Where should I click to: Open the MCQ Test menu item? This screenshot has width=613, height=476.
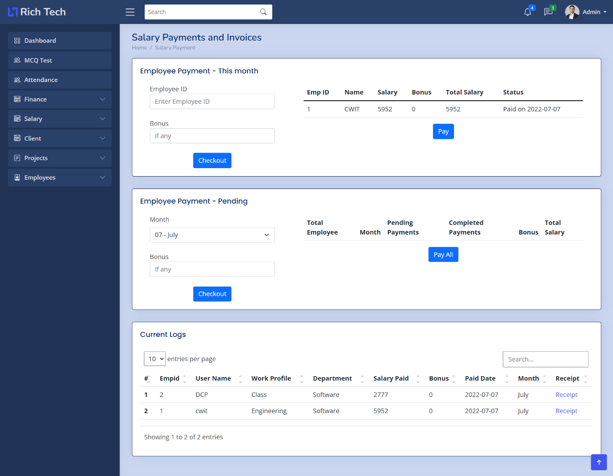tap(60, 60)
